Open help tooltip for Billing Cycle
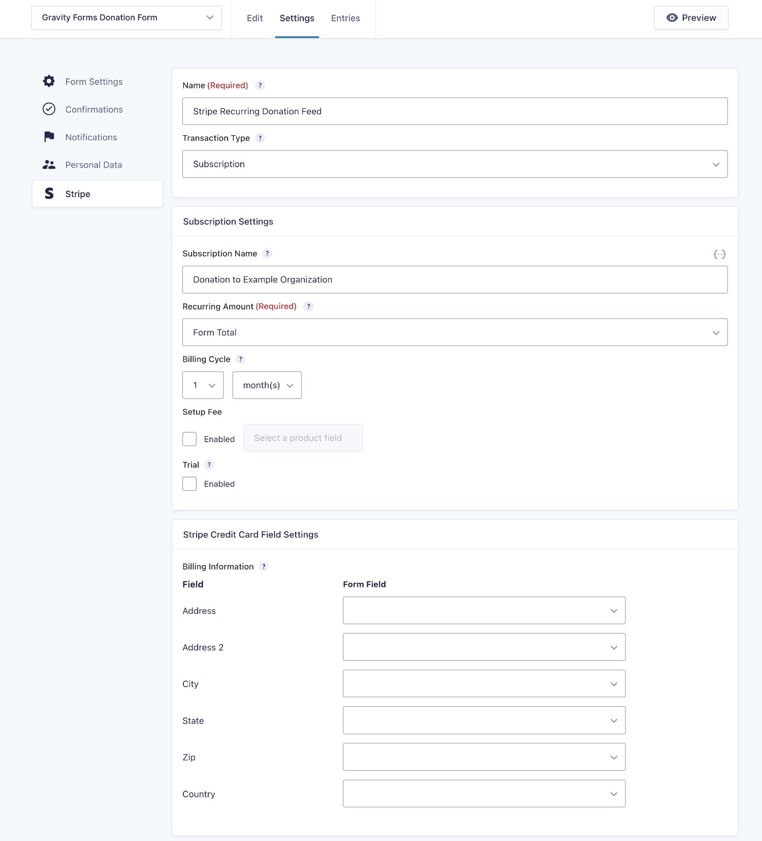This screenshot has width=762, height=841. (x=241, y=359)
